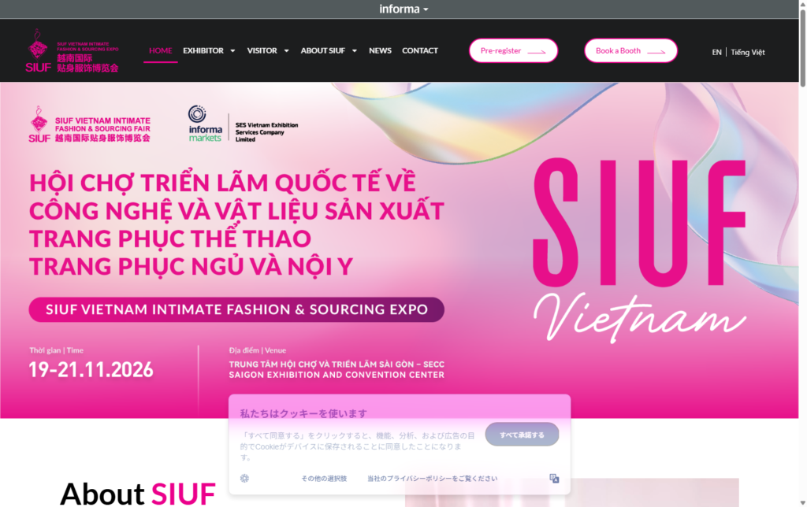This screenshot has height=507, width=807.
Task: Switch language to EN
Action: tap(716, 52)
